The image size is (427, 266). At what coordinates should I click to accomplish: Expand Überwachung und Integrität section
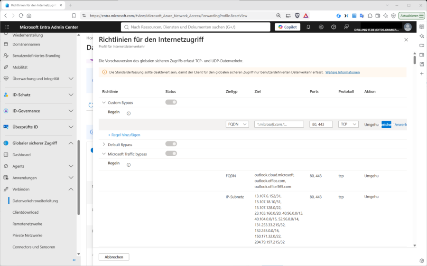(x=71, y=78)
